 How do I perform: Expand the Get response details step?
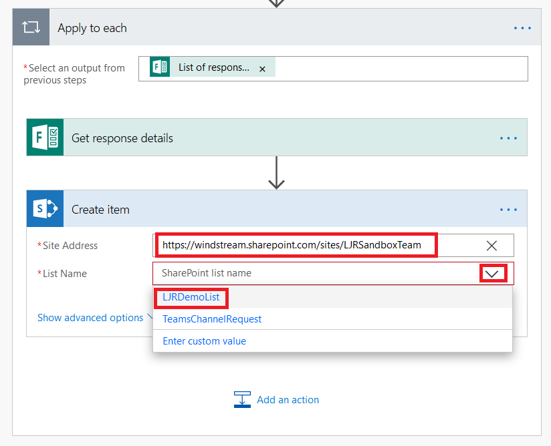coord(277,137)
